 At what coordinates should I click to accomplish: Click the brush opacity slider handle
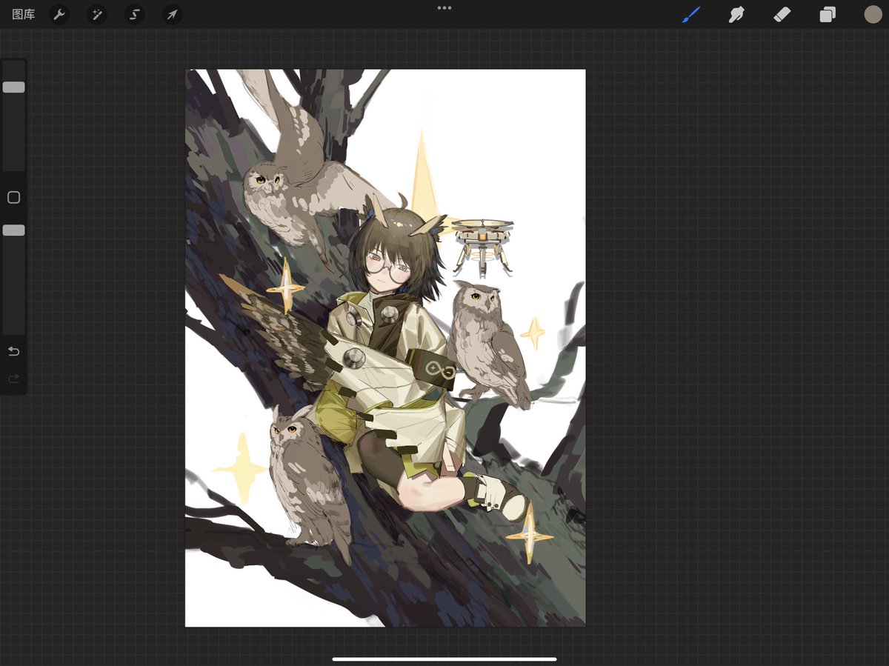(x=13, y=230)
